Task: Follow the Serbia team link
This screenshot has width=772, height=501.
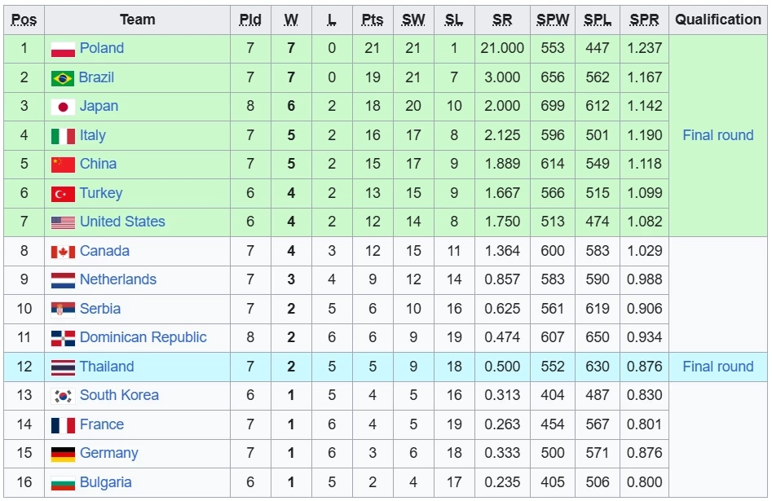Action: point(99,309)
